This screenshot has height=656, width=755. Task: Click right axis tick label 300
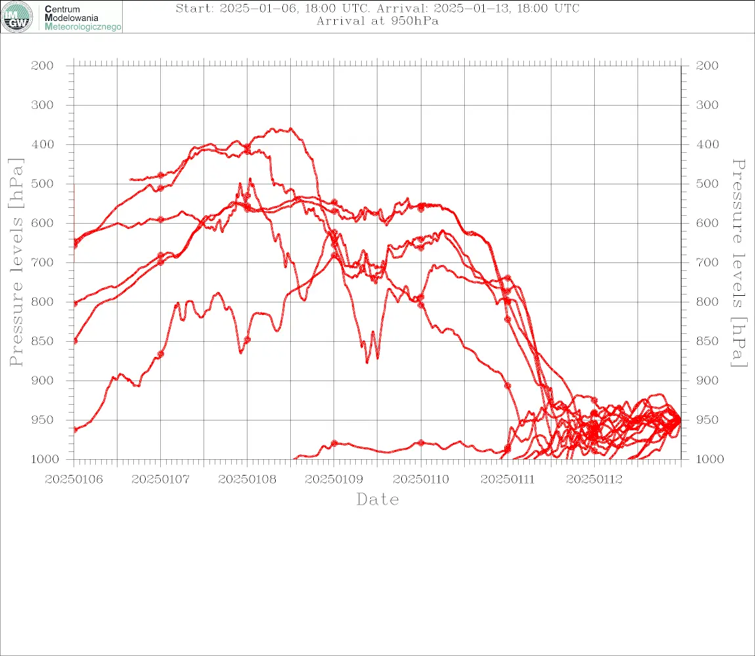click(707, 105)
